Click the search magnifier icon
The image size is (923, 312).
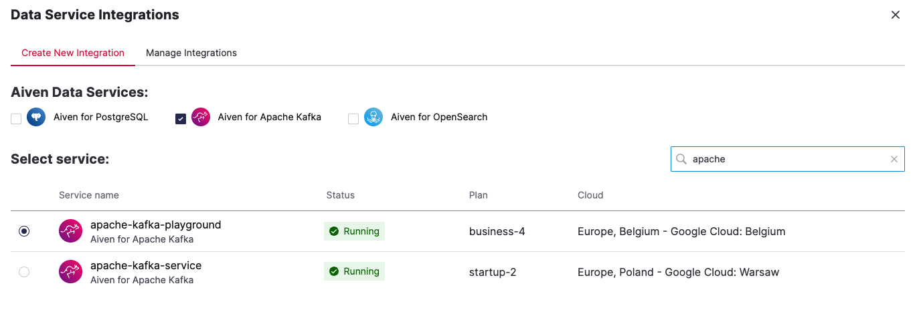point(681,159)
